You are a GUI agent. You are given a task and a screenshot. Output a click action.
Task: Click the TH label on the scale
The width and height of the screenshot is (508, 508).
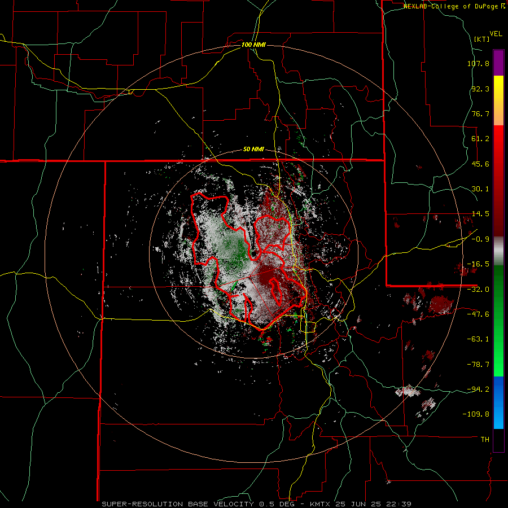pyautogui.click(x=485, y=439)
